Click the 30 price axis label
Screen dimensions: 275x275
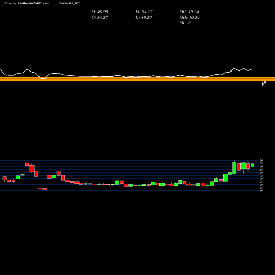[x=261, y=179]
